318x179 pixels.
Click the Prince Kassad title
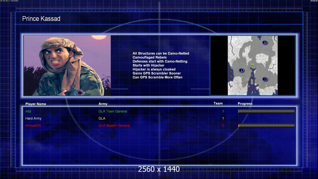41,19
